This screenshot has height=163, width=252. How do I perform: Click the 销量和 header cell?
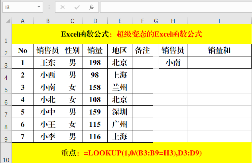(x=219, y=50)
